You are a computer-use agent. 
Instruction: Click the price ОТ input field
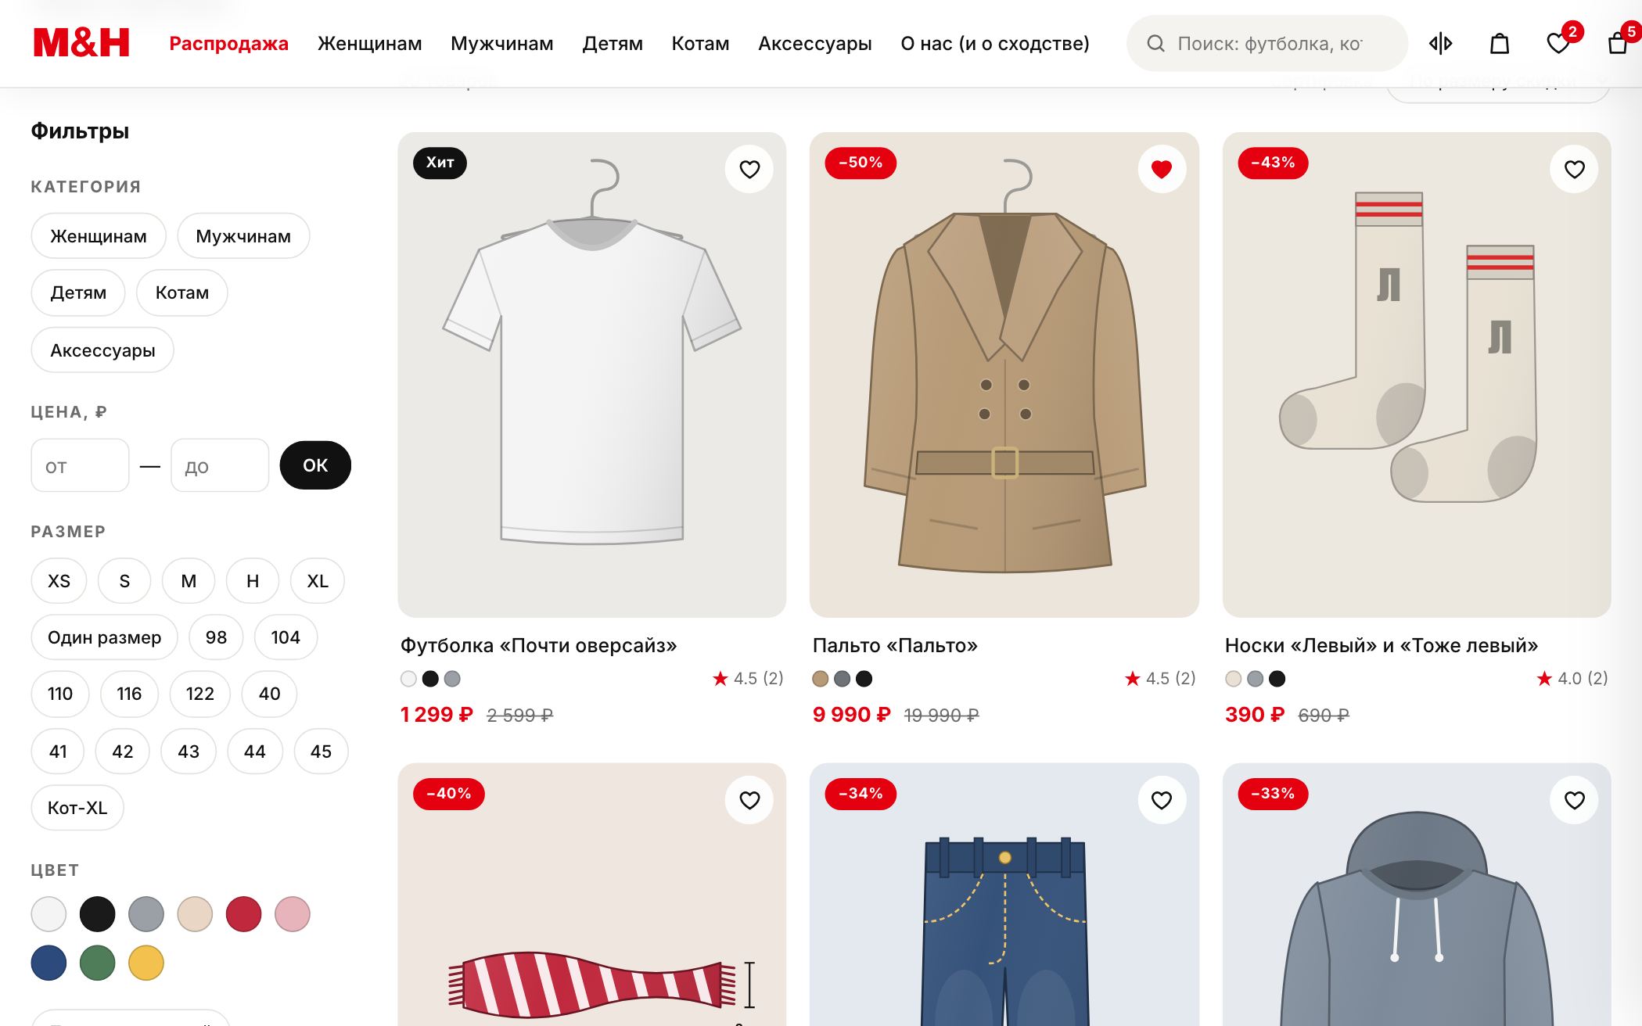[x=80, y=465]
